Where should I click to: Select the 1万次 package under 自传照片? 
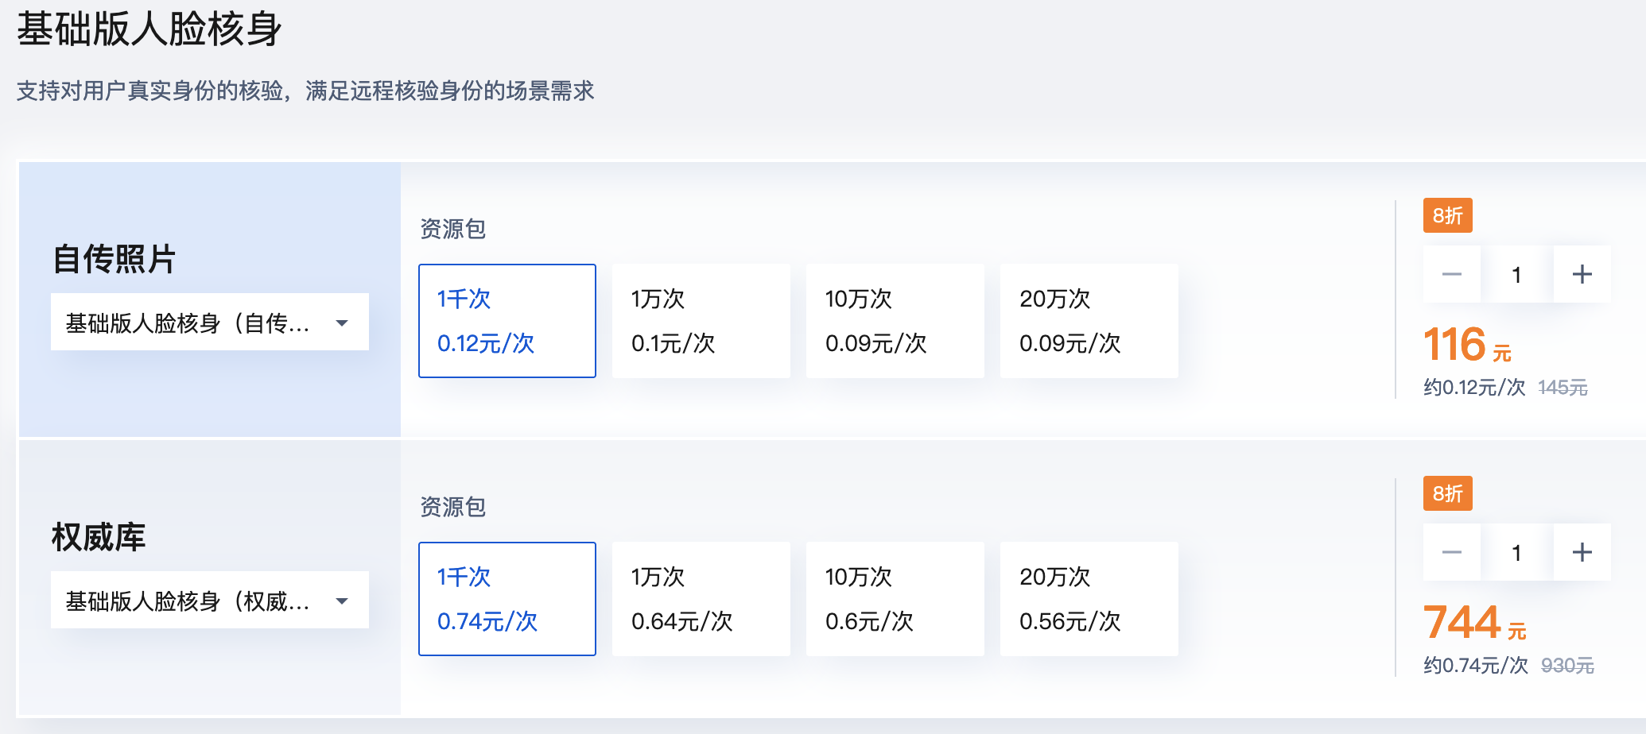click(x=701, y=321)
